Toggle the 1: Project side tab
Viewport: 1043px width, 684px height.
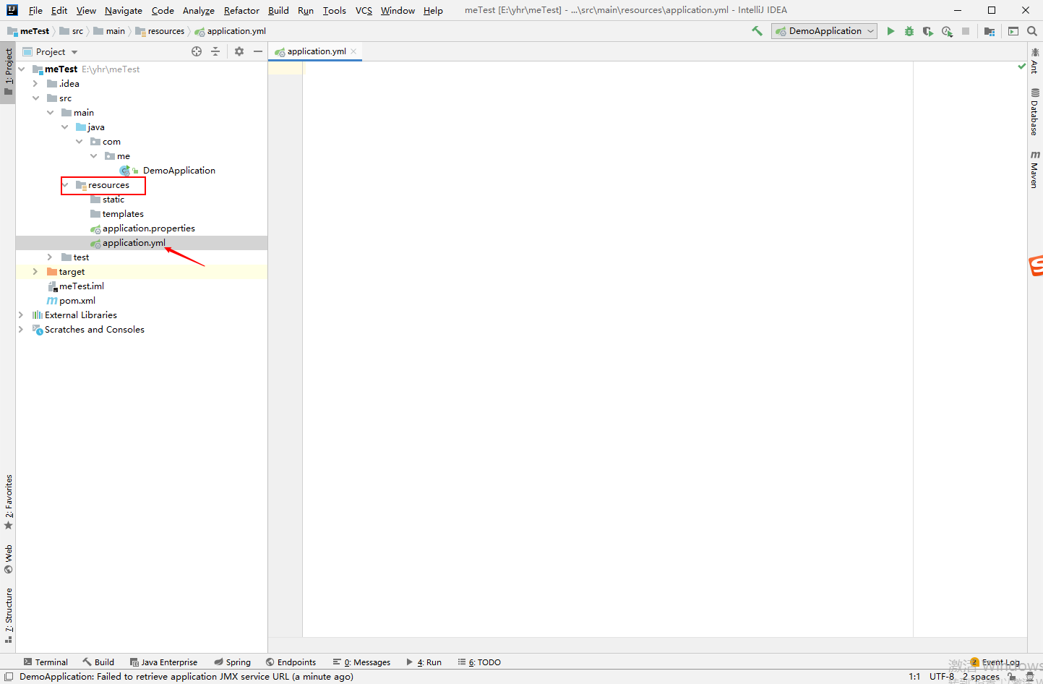[x=8, y=72]
